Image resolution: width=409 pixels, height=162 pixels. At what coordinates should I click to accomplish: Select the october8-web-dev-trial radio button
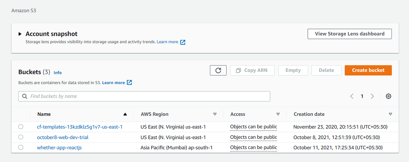(21, 137)
